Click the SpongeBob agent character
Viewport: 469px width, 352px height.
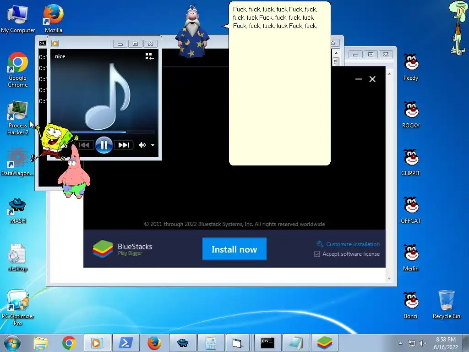[x=54, y=142]
